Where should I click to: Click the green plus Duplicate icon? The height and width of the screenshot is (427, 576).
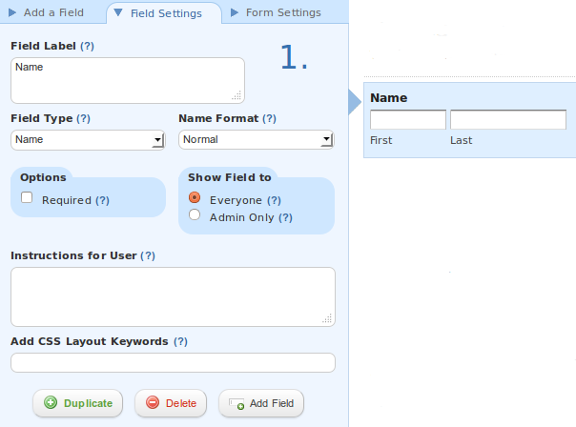pos(51,402)
